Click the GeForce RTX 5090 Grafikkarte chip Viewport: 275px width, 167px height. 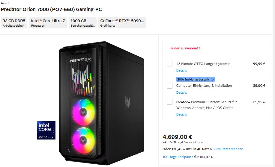tap(122, 23)
